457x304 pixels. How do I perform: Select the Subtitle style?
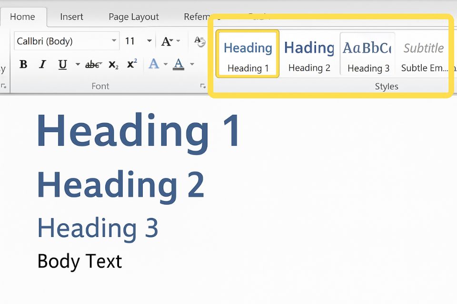[423, 53]
